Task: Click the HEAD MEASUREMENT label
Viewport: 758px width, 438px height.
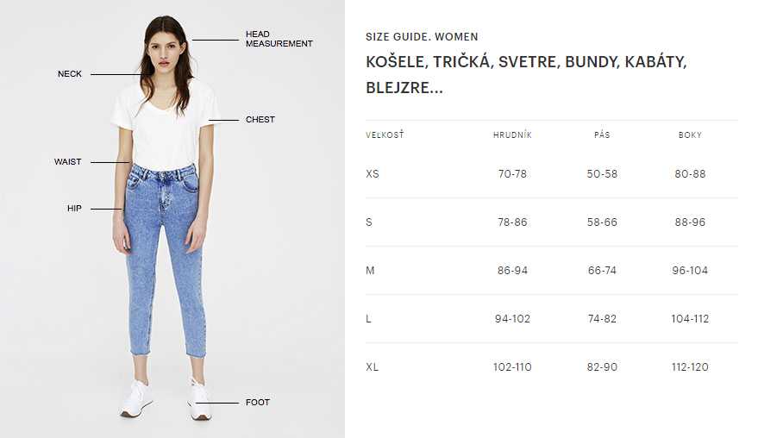Action: pos(279,39)
